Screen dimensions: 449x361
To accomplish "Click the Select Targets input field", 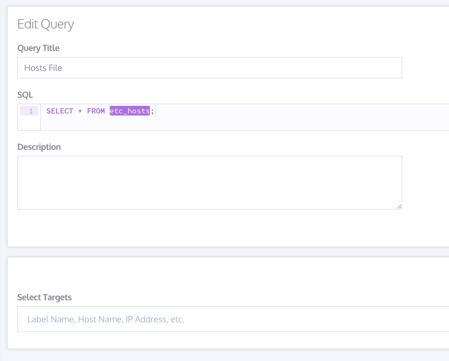I will [231, 319].
